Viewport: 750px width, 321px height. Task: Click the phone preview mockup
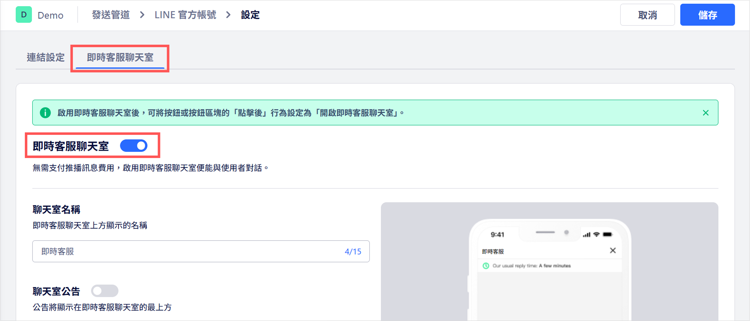click(x=549, y=270)
